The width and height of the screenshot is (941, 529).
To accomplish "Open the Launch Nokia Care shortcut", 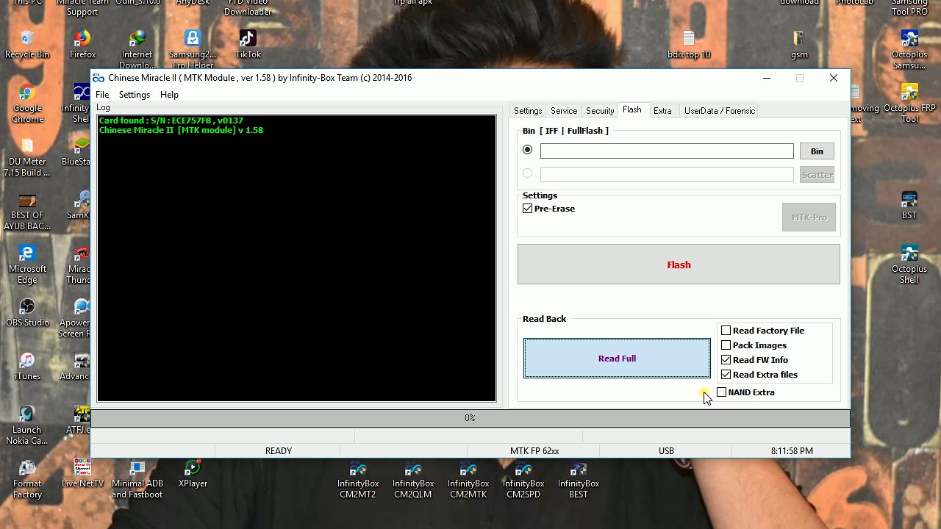I will [27, 425].
